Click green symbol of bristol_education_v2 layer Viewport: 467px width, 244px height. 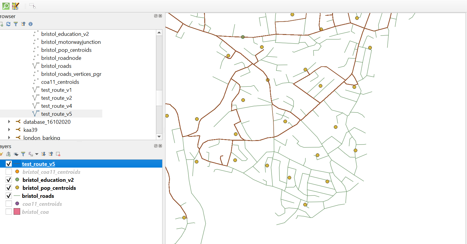tap(17, 179)
